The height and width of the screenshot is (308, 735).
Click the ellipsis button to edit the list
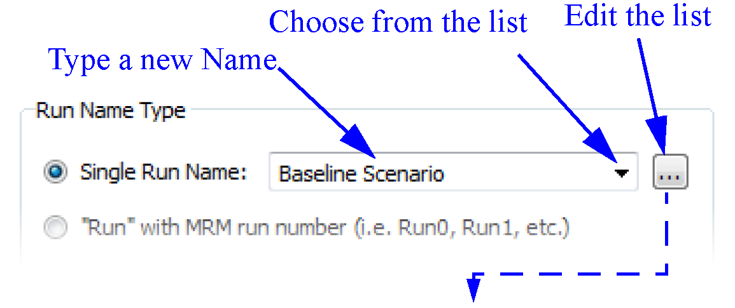pyautogui.click(x=670, y=172)
